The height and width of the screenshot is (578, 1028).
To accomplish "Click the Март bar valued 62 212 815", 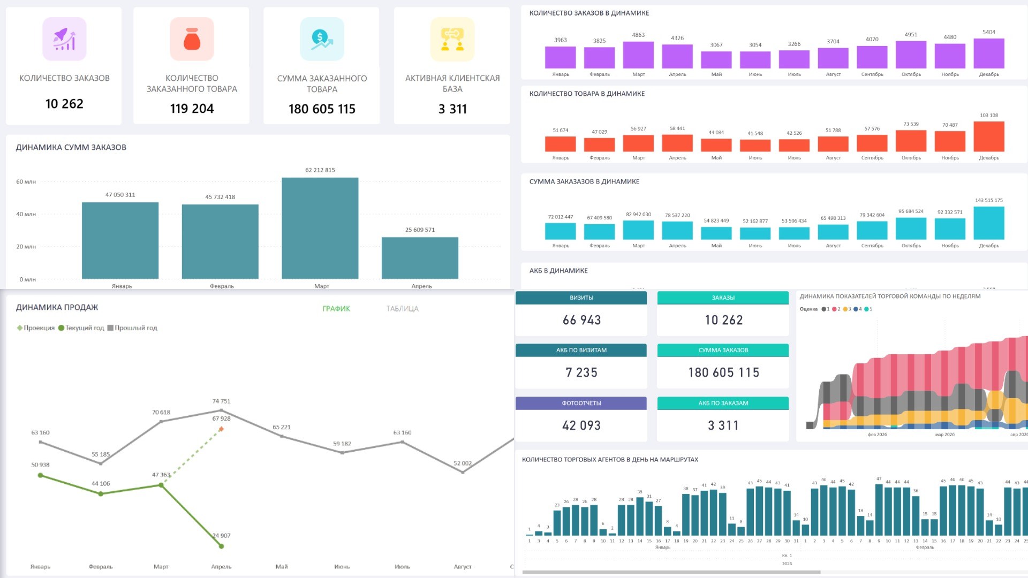I will pos(320,229).
